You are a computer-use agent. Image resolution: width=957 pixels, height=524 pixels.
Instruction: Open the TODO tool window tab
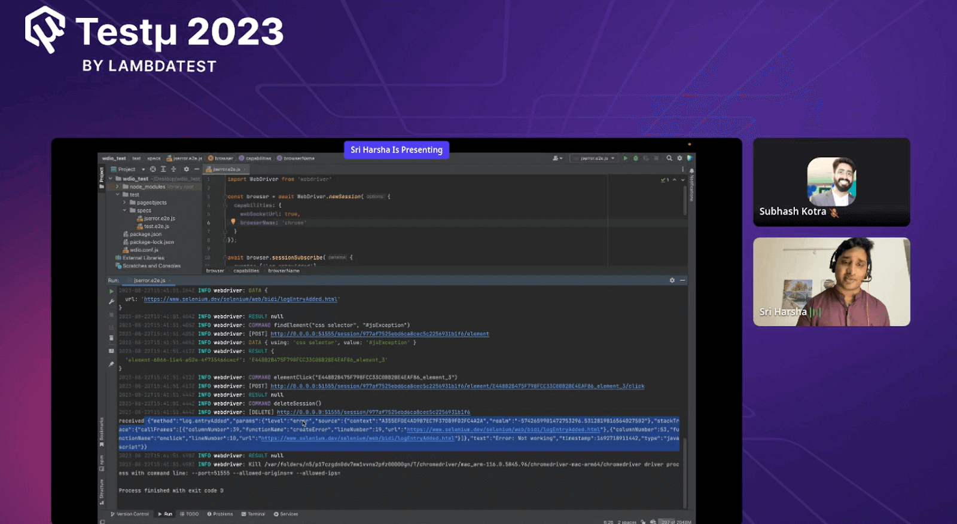pyautogui.click(x=190, y=514)
